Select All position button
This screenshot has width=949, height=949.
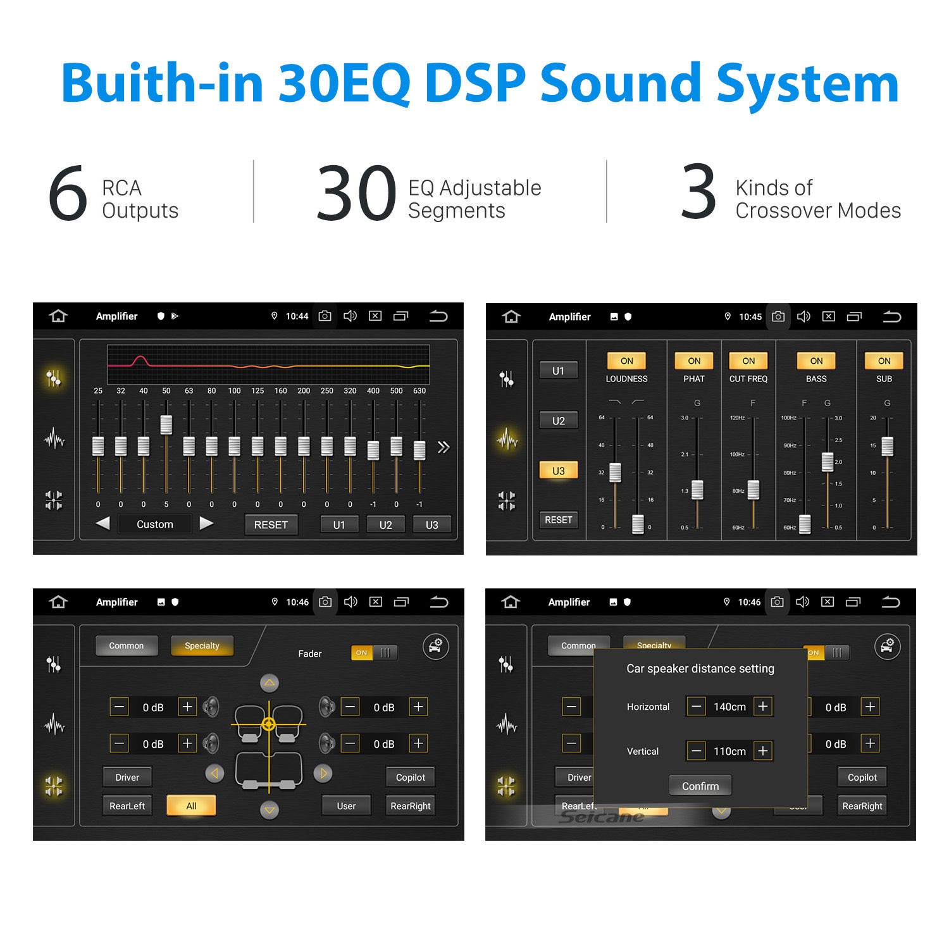pyautogui.click(x=191, y=805)
